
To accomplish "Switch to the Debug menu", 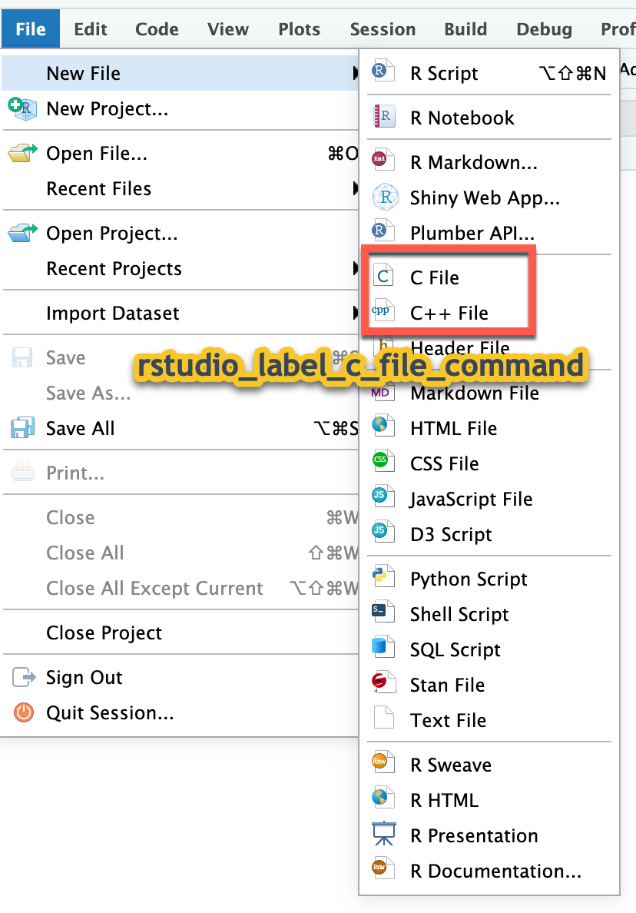I will coord(544,28).
